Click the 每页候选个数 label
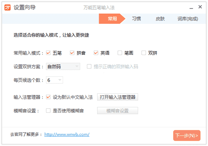 point(28,80)
